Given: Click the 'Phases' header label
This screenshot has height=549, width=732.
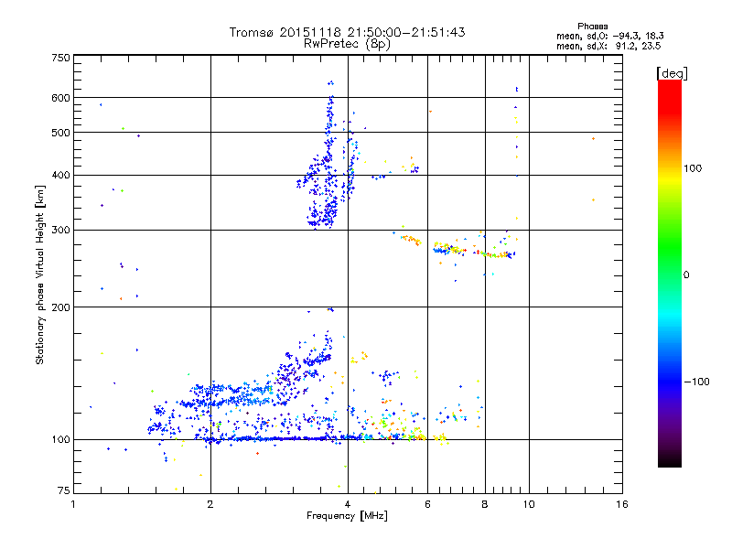Looking at the screenshot, I should click(x=592, y=27).
